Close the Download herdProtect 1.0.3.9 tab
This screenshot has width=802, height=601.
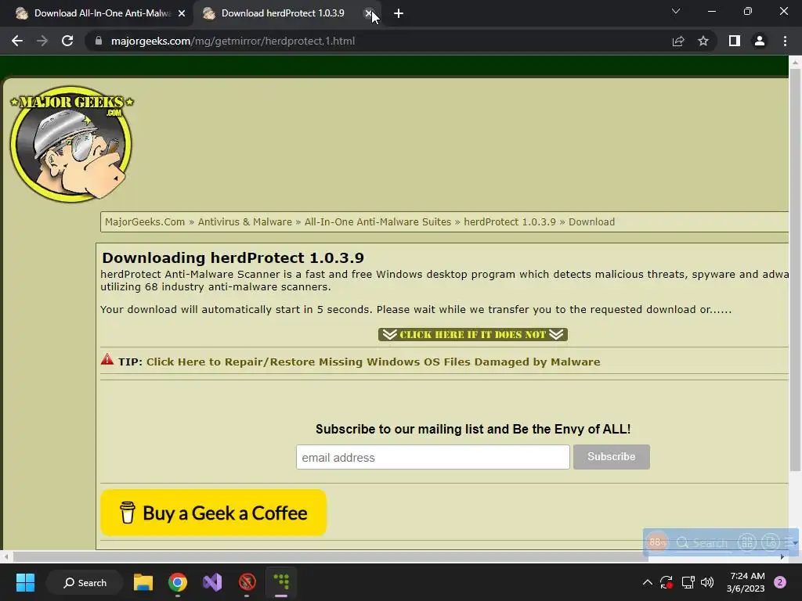click(x=368, y=13)
